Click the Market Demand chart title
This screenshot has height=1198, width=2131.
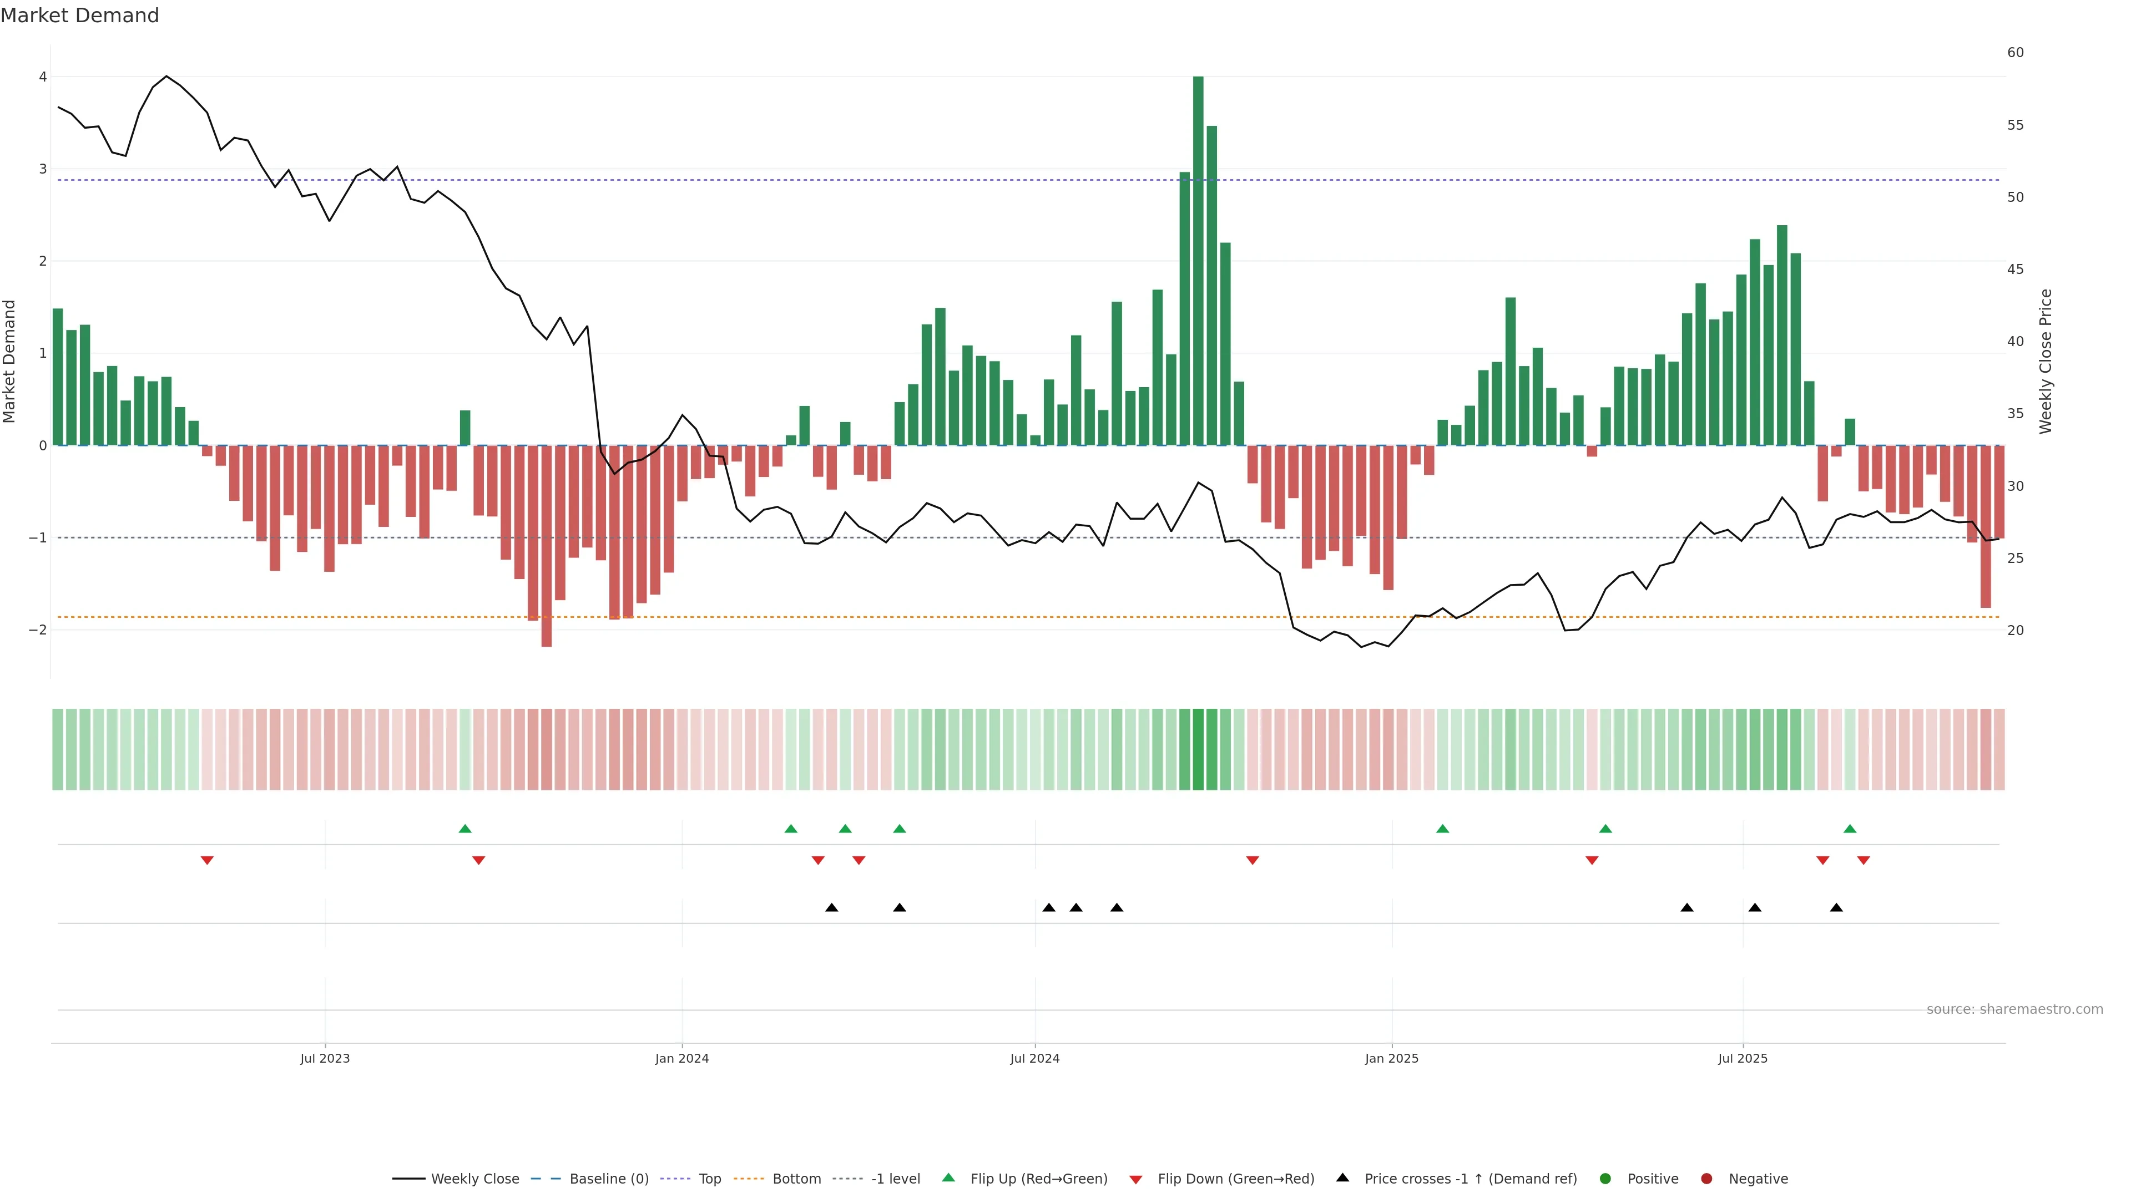click(79, 16)
